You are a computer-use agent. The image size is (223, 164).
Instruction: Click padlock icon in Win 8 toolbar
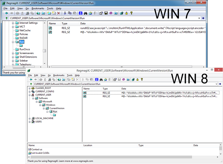(x=137, y=79)
